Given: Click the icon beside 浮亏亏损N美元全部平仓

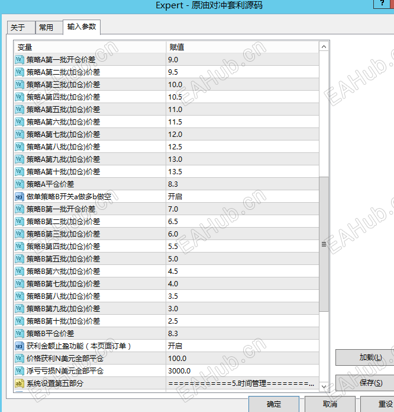Looking at the screenshot, I should tap(20, 371).
